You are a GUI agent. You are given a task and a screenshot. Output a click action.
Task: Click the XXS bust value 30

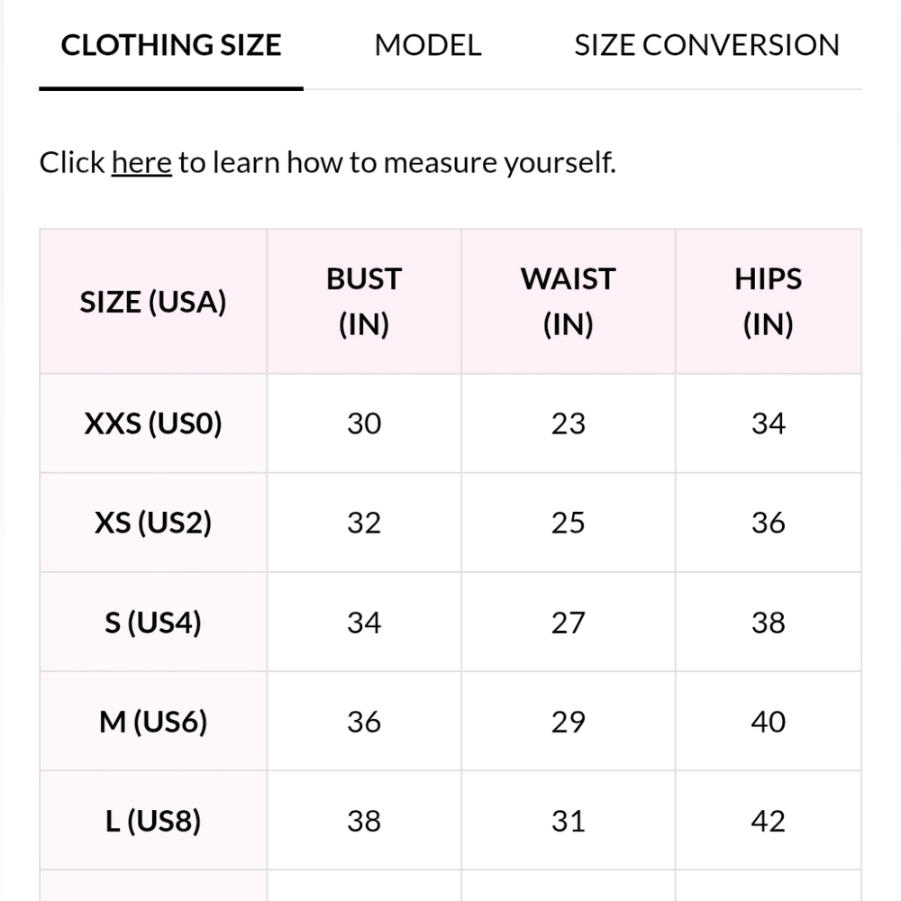364,423
